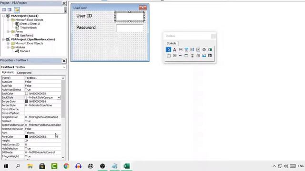Viewport: 305px width, 171px height.
Task: Select the User ID label on form
Action: tap(84, 16)
